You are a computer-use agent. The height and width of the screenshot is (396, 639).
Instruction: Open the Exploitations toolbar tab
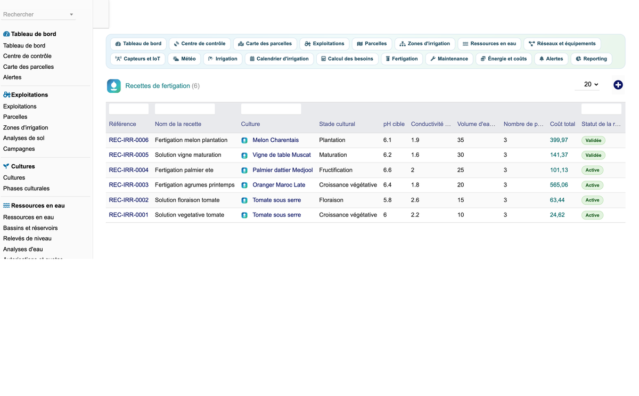click(x=325, y=44)
